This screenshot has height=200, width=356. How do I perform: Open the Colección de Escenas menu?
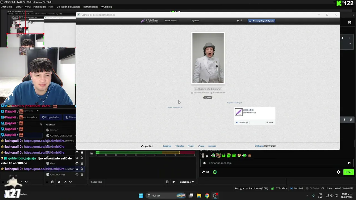[68, 7]
